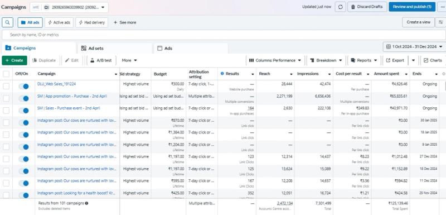Viewport: 446px width, 215px height.
Task: Check the DLU_Web Sales_191224 row checkbox
Action: (6, 86)
